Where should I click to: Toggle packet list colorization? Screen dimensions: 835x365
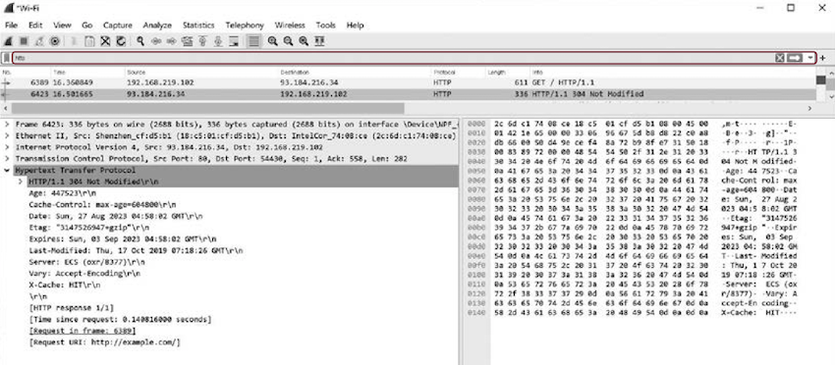click(x=253, y=41)
